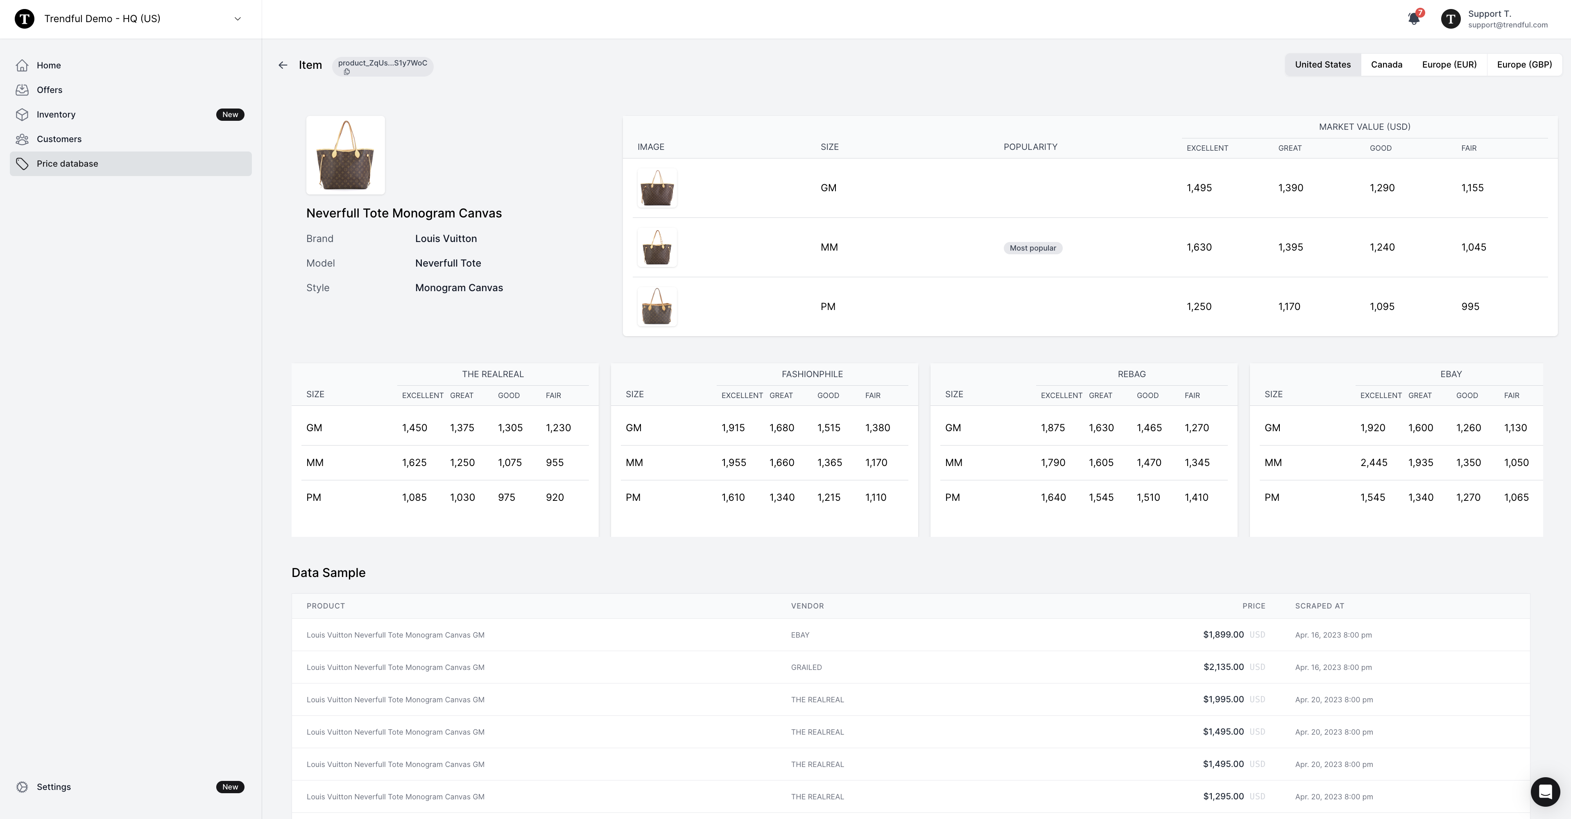Click eBay MM excellent 2,445
1571x819 pixels.
[1374, 462]
